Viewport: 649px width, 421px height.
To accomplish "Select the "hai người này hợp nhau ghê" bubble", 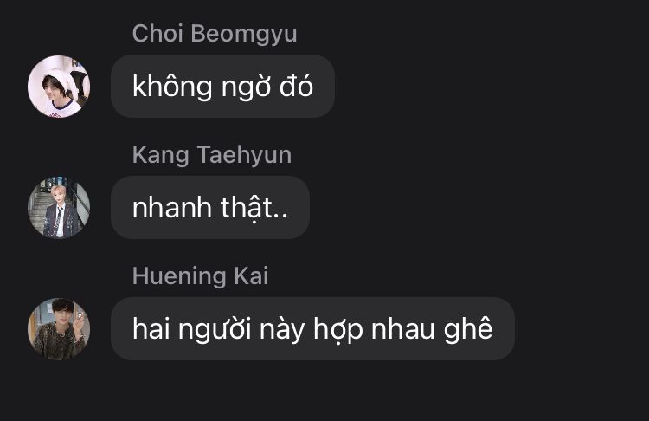I will click(312, 328).
